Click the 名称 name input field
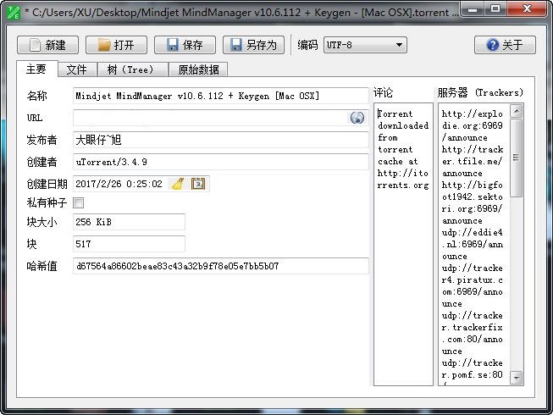 point(221,96)
